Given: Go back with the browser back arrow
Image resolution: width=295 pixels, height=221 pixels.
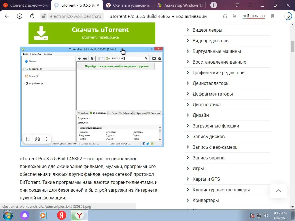Looking at the screenshot, I should 7,16.
